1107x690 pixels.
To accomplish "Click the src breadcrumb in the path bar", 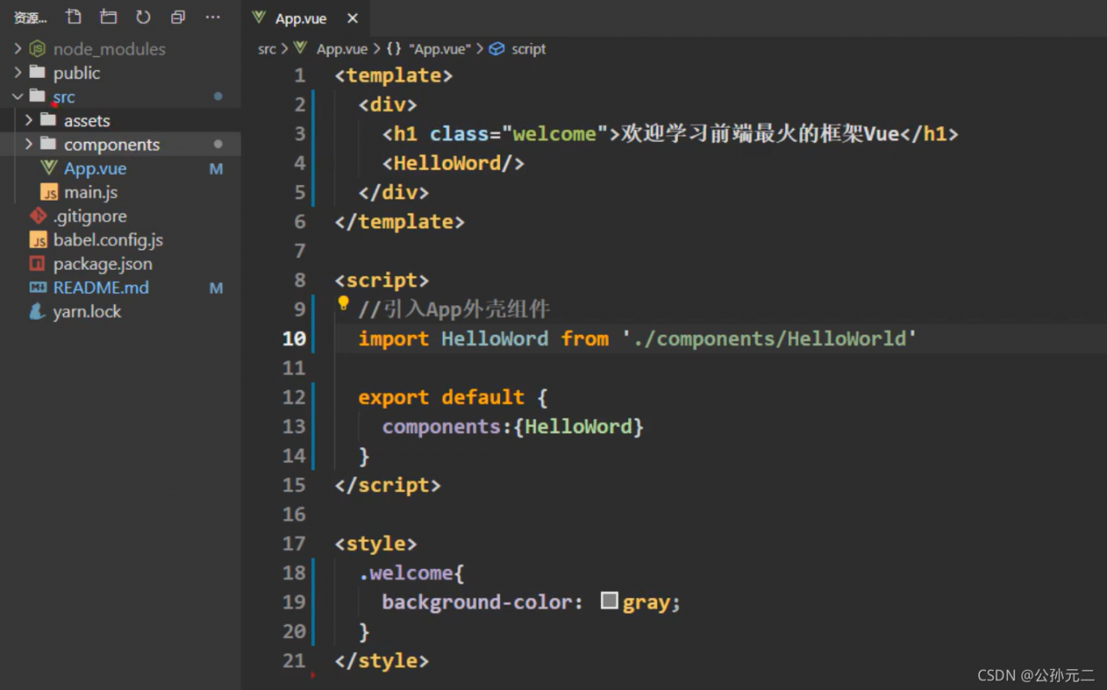I will [266, 49].
